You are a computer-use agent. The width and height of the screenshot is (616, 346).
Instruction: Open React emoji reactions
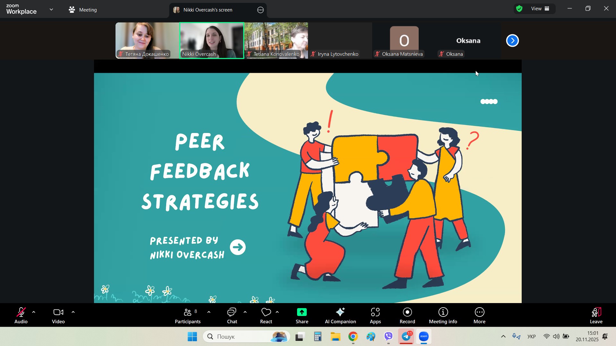266,316
